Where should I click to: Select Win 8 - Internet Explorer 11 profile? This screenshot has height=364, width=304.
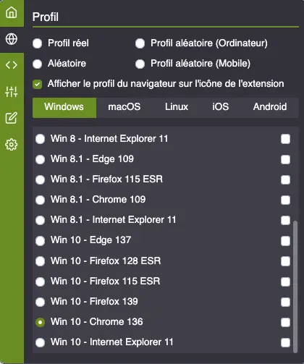(x=40, y=139)
